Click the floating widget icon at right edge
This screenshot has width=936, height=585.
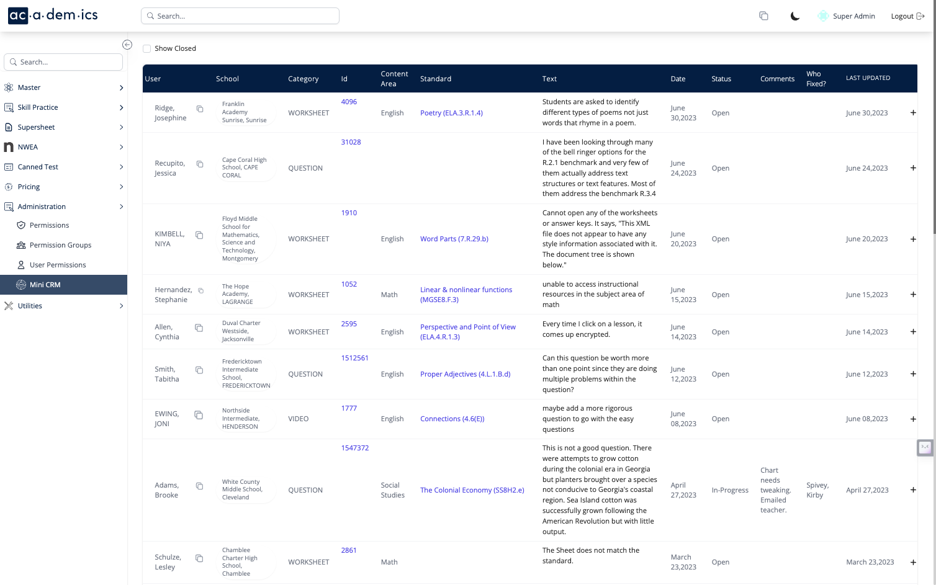[x=925, y=447]
